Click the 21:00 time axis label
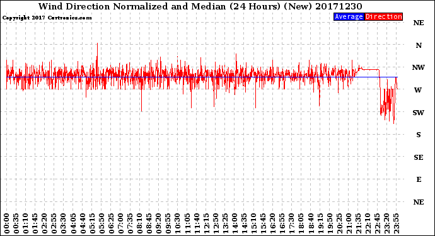The width and height of the screenshot is (435, 236). (x=349, y=223)
